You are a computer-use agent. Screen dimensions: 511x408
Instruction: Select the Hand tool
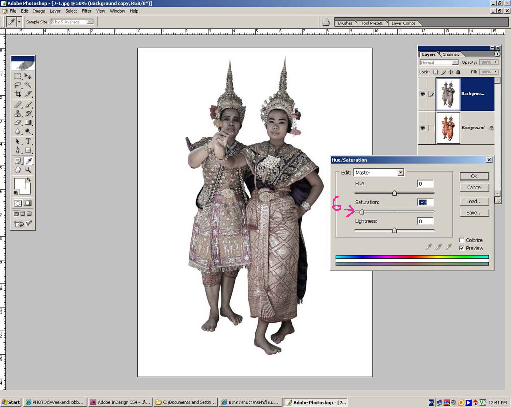click(18, 170)
